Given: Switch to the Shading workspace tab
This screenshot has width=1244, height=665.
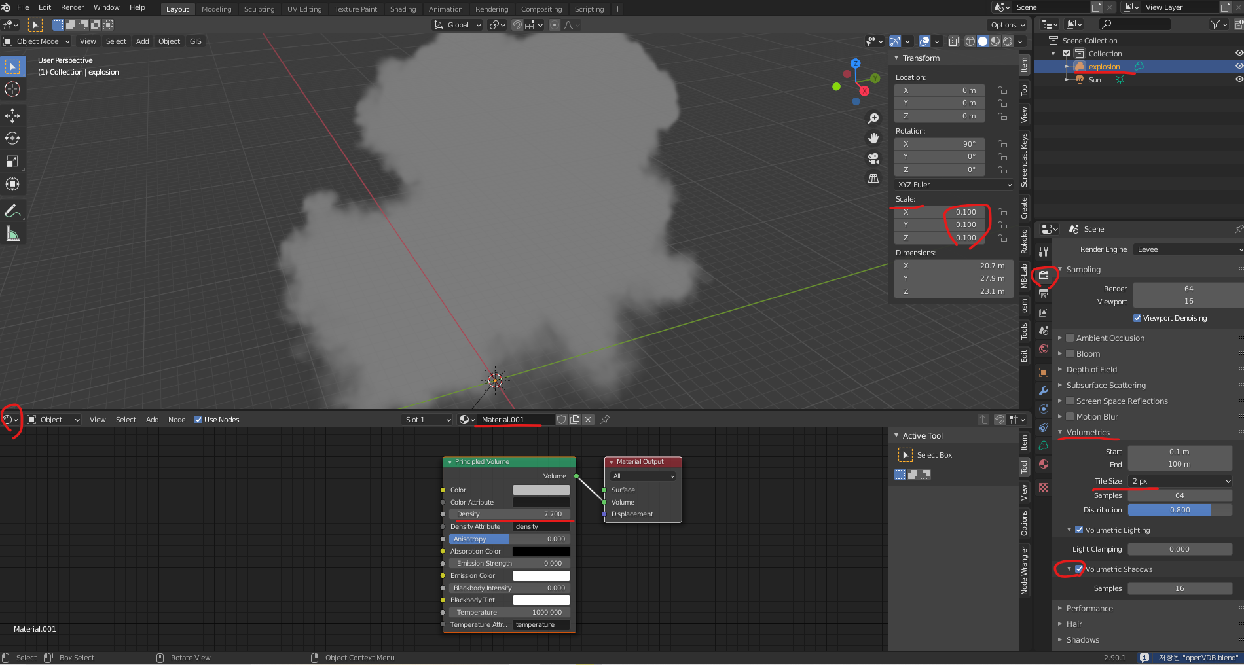Looking at the screenshot, I should tap(403, 9).
